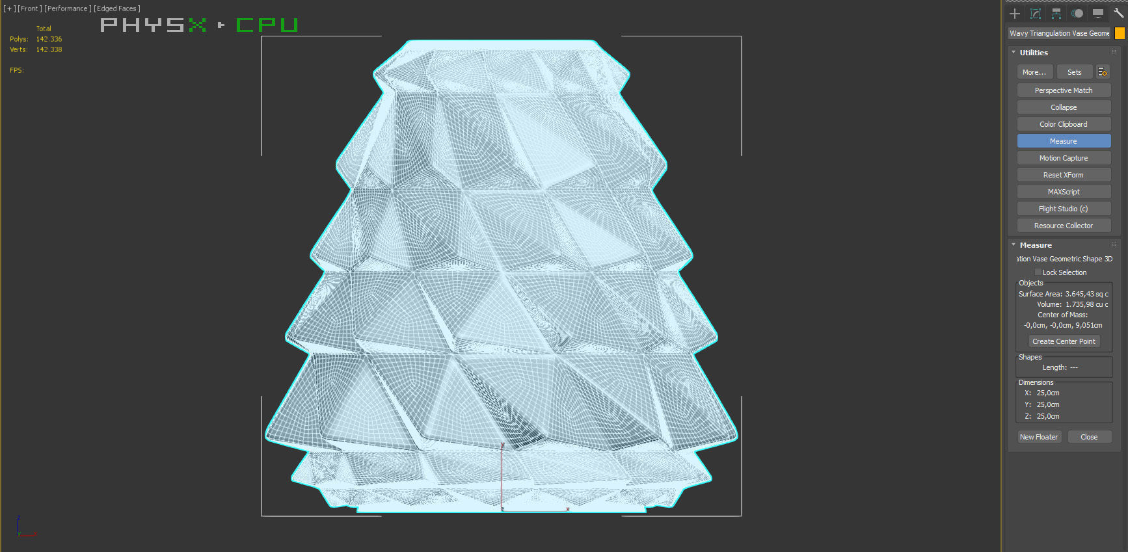This screenshot has height=552, width=1128.
Task: Click the Total statistics header
Action: (44, 29)
